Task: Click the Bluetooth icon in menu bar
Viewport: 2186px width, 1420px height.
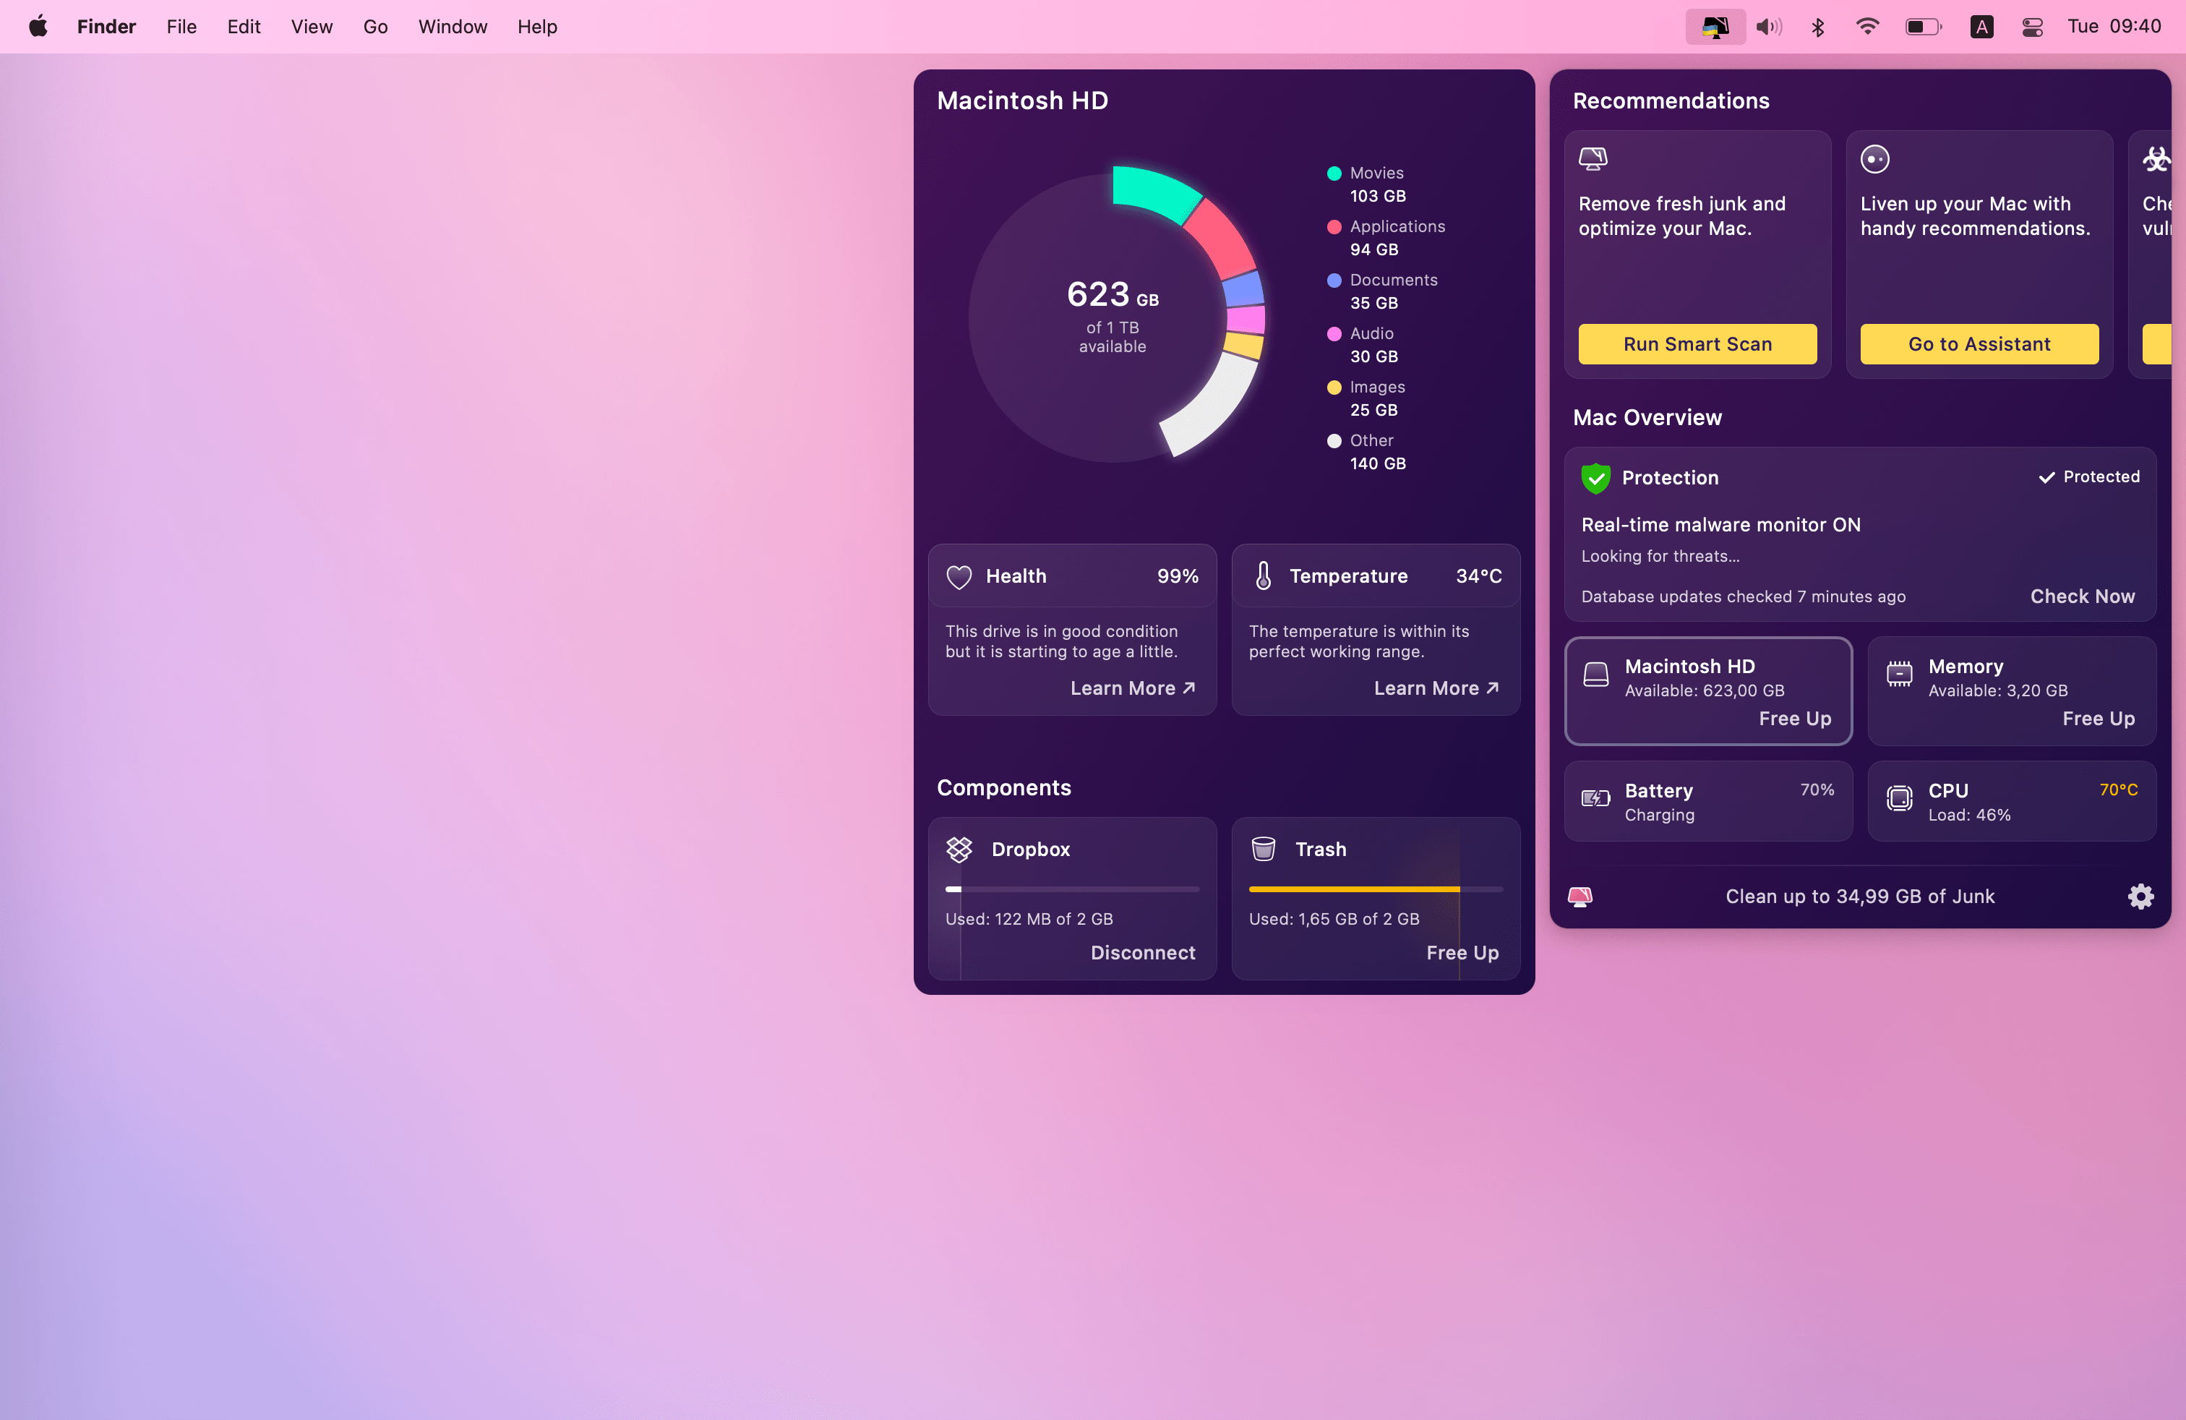Action: 1817,27
